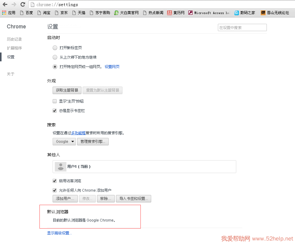
Task: Select 从上次停下的地方继续 radio option
Action: point(55,57)
